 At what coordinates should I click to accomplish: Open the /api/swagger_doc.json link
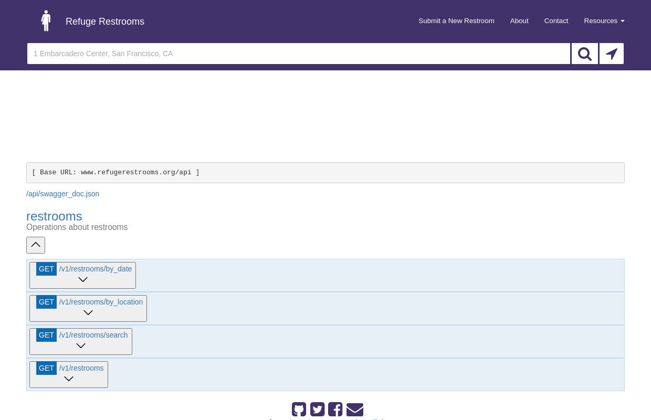(x=63, y=194)
